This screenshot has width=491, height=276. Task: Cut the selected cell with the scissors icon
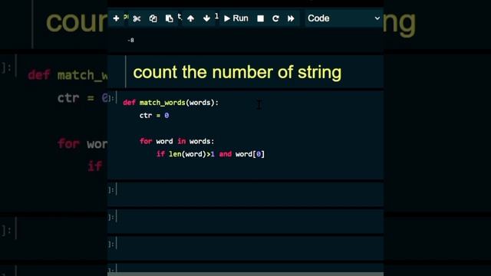pyautogui.click(x=137, y=18)
